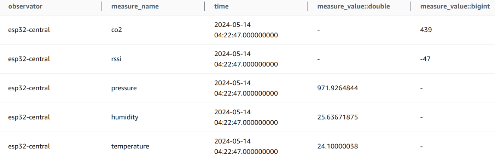The height and width of the screenshot is (164, 495).
Task: Click the temperature measure name cell
Action: 130,146
